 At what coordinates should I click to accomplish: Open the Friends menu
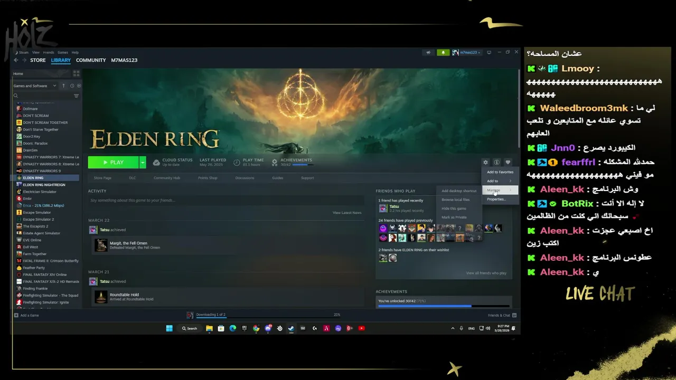click(x=49, y=52)
